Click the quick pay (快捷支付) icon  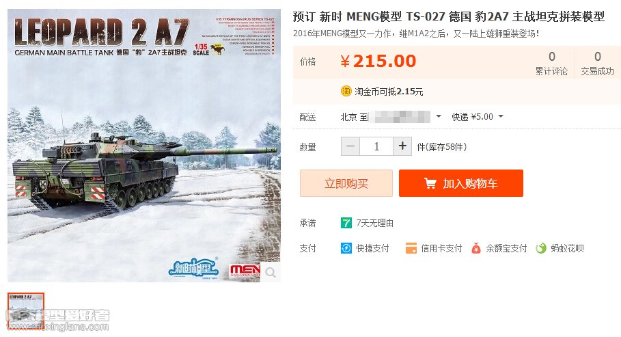[346, 248]
